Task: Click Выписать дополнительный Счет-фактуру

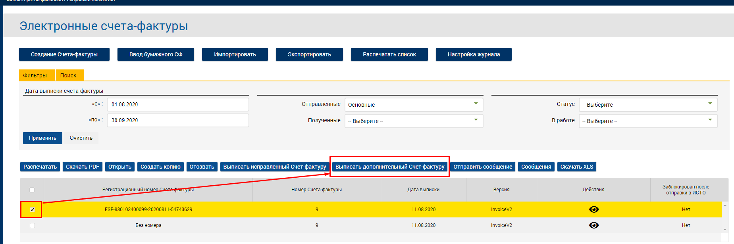Action: coord(390,167)
